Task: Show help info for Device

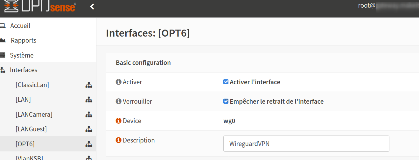Action: 119,121
